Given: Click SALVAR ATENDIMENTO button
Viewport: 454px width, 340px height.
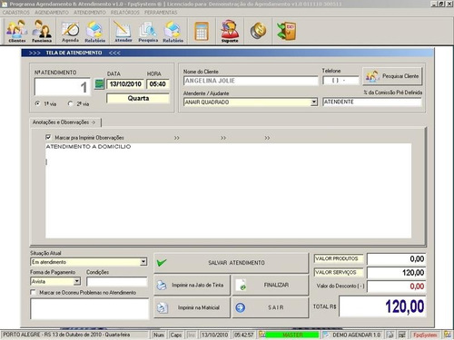Looking at the screenshot, I should tap(231, 263).
